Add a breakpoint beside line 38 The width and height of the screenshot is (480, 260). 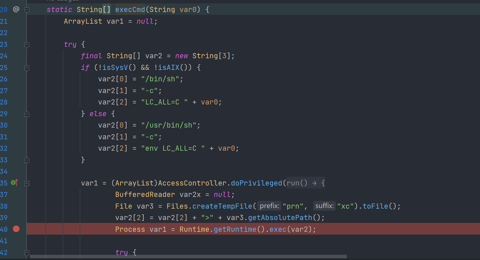pos(16,206)
